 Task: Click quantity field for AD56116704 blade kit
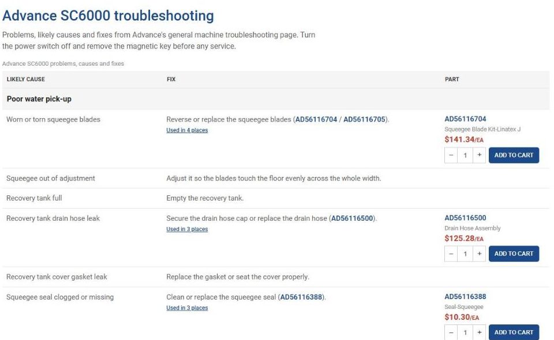pos(465,155)
